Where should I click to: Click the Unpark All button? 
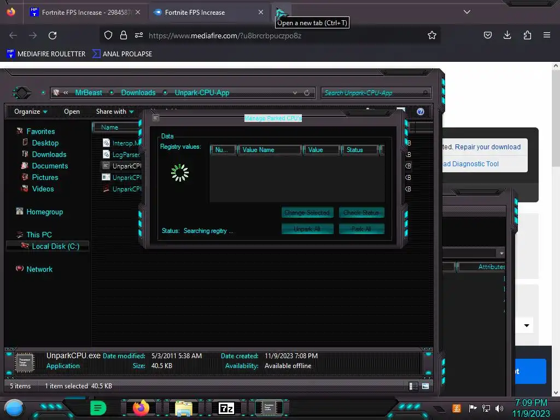(307, 229)
